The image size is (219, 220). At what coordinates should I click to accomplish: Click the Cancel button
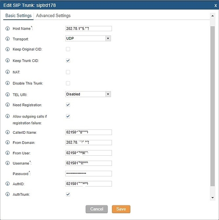click(97, 209)
